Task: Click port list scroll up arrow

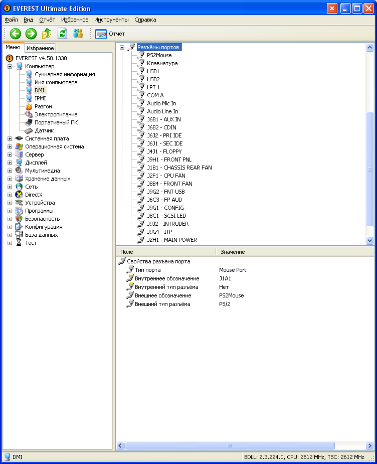Action: tap(369, 47)
